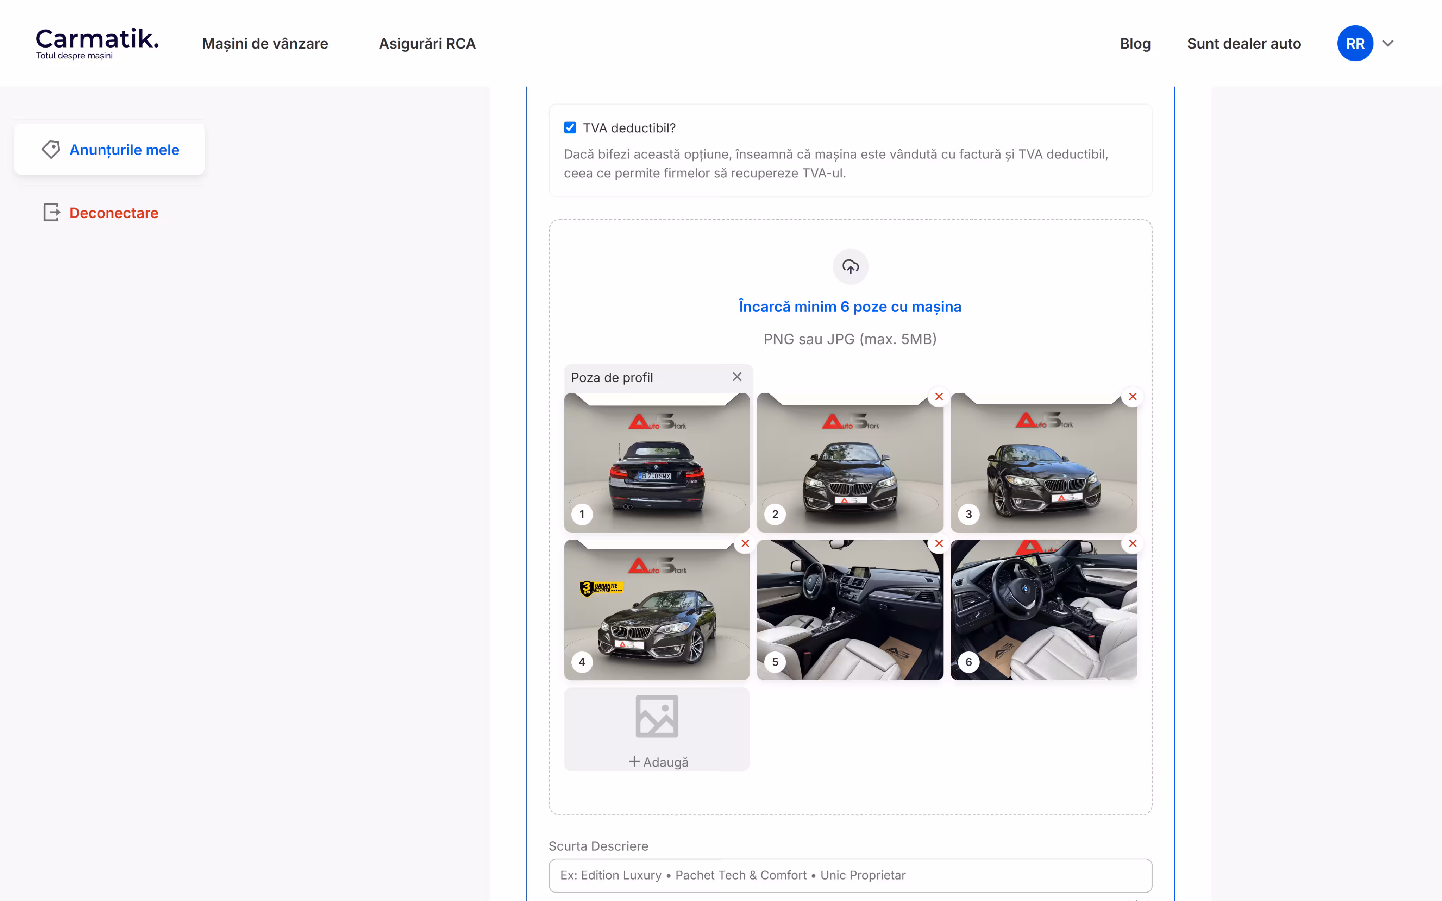
Task: Open Mașini de vânzare menu
Action: pos(265,44)
